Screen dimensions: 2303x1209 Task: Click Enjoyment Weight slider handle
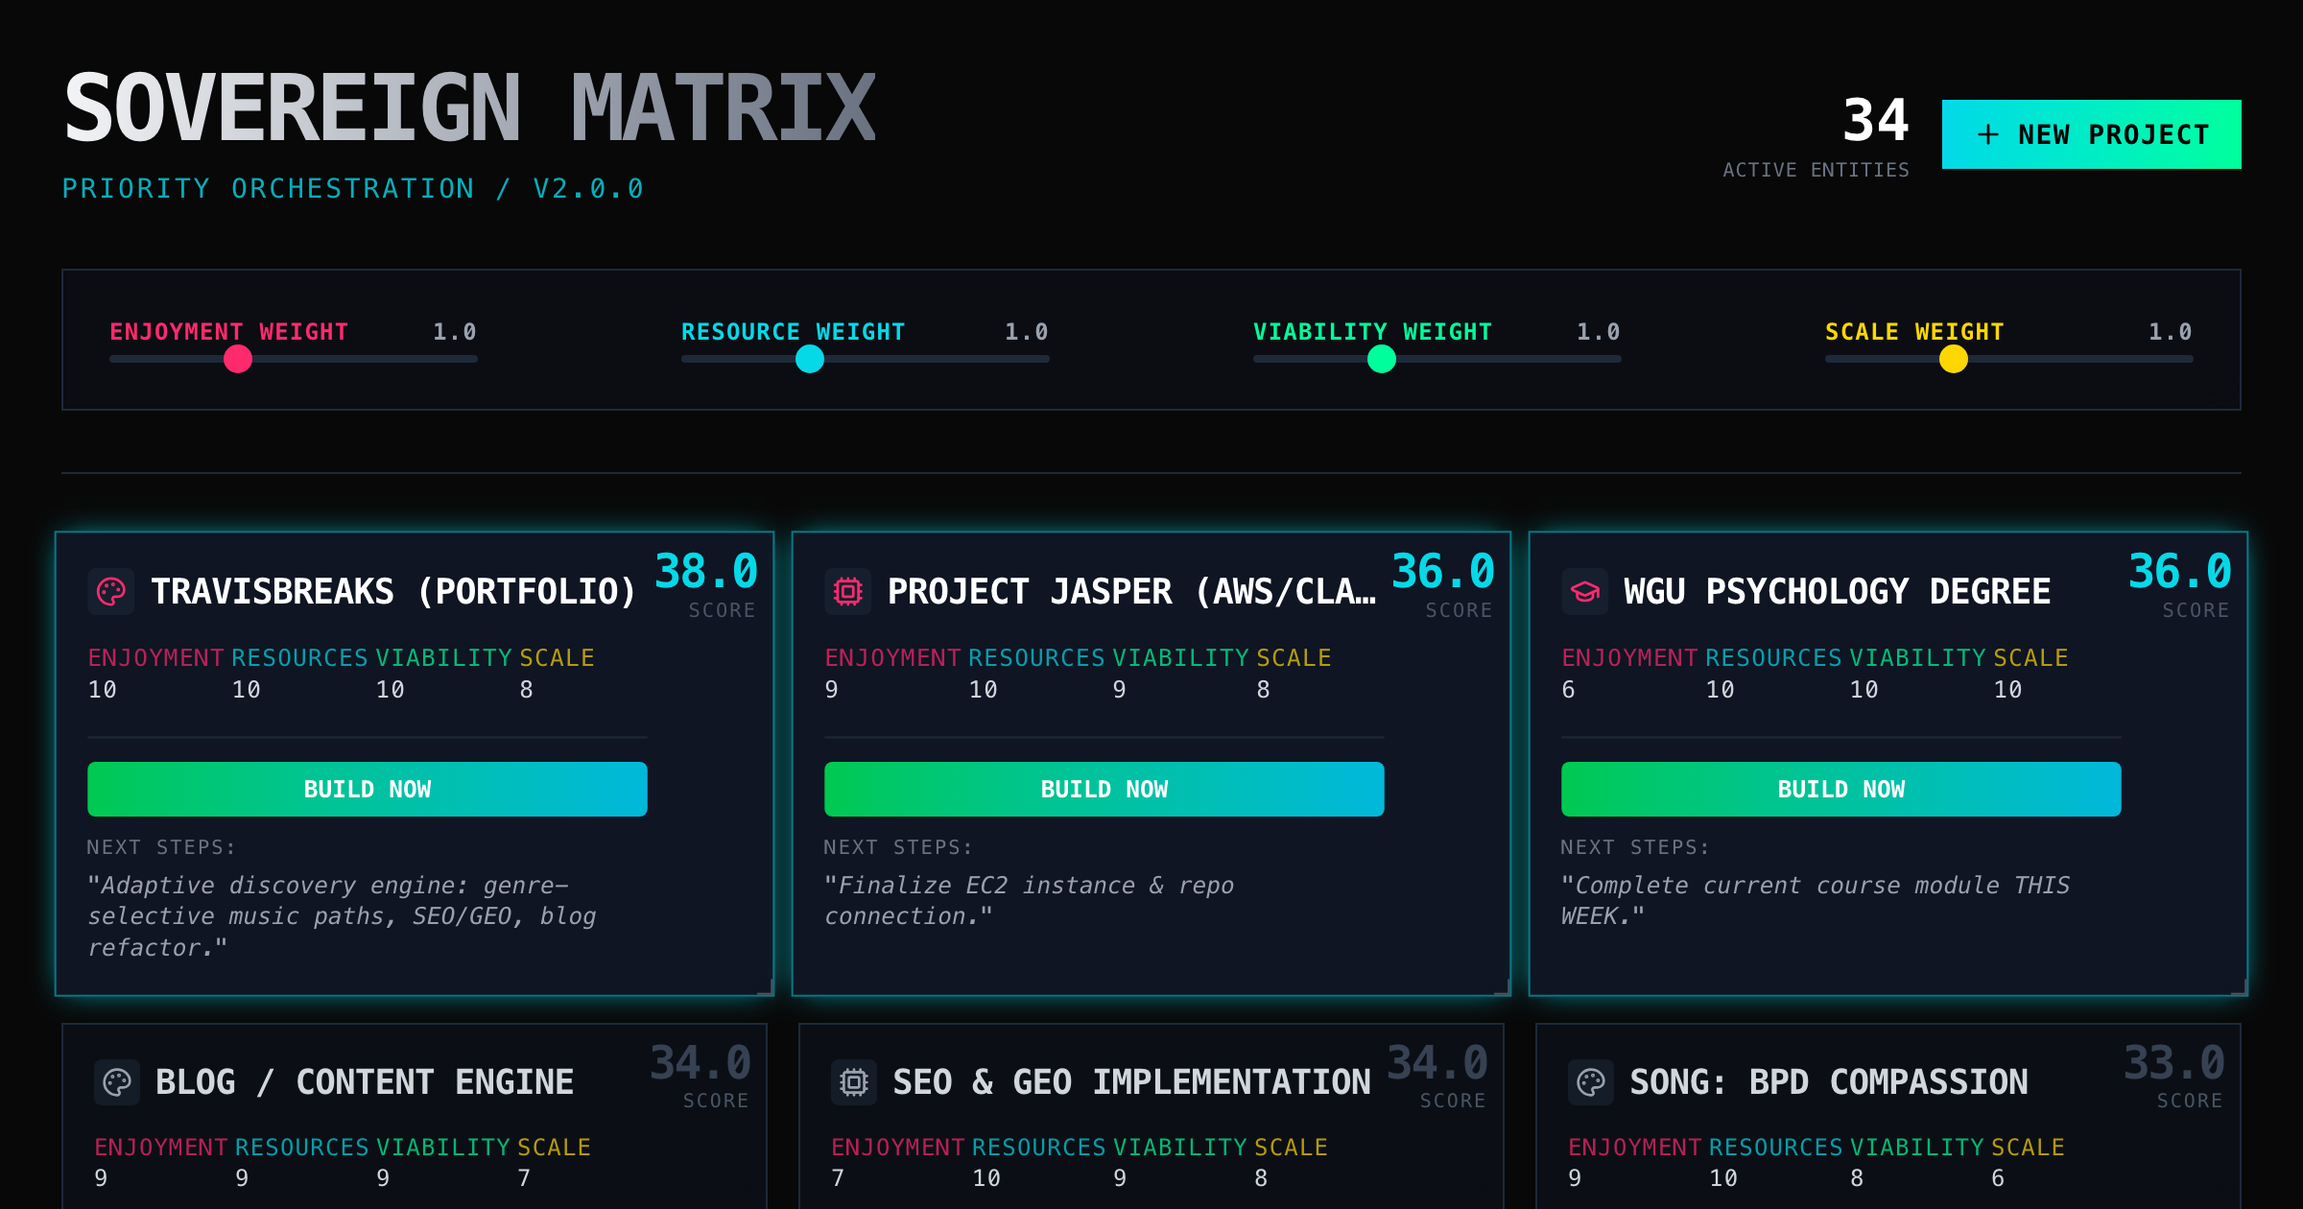point(238,359)
